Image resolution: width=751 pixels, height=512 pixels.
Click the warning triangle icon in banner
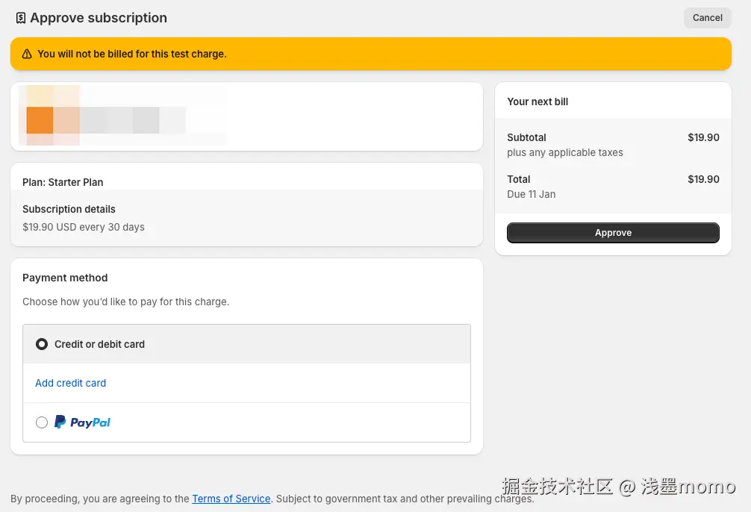tap(27, 54)
